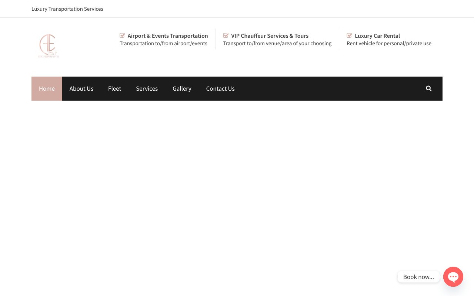This screenshot has width=474, height=296.
Task: Open the Services menu item
Action: click(147, 88)
